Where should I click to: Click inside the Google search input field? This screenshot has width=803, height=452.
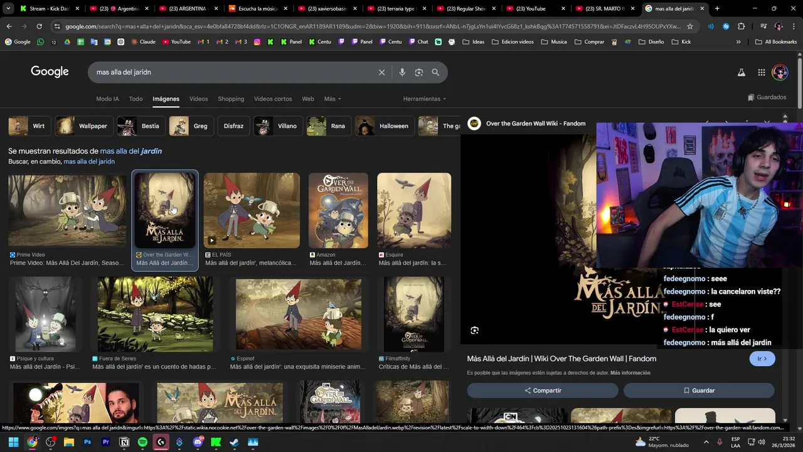pos(232,72)
